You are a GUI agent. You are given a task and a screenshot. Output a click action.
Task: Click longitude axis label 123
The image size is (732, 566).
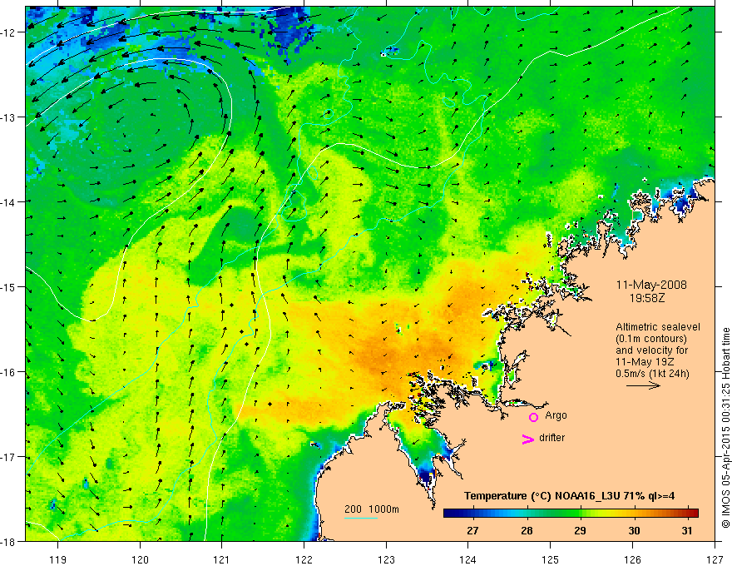coord(386,559)
